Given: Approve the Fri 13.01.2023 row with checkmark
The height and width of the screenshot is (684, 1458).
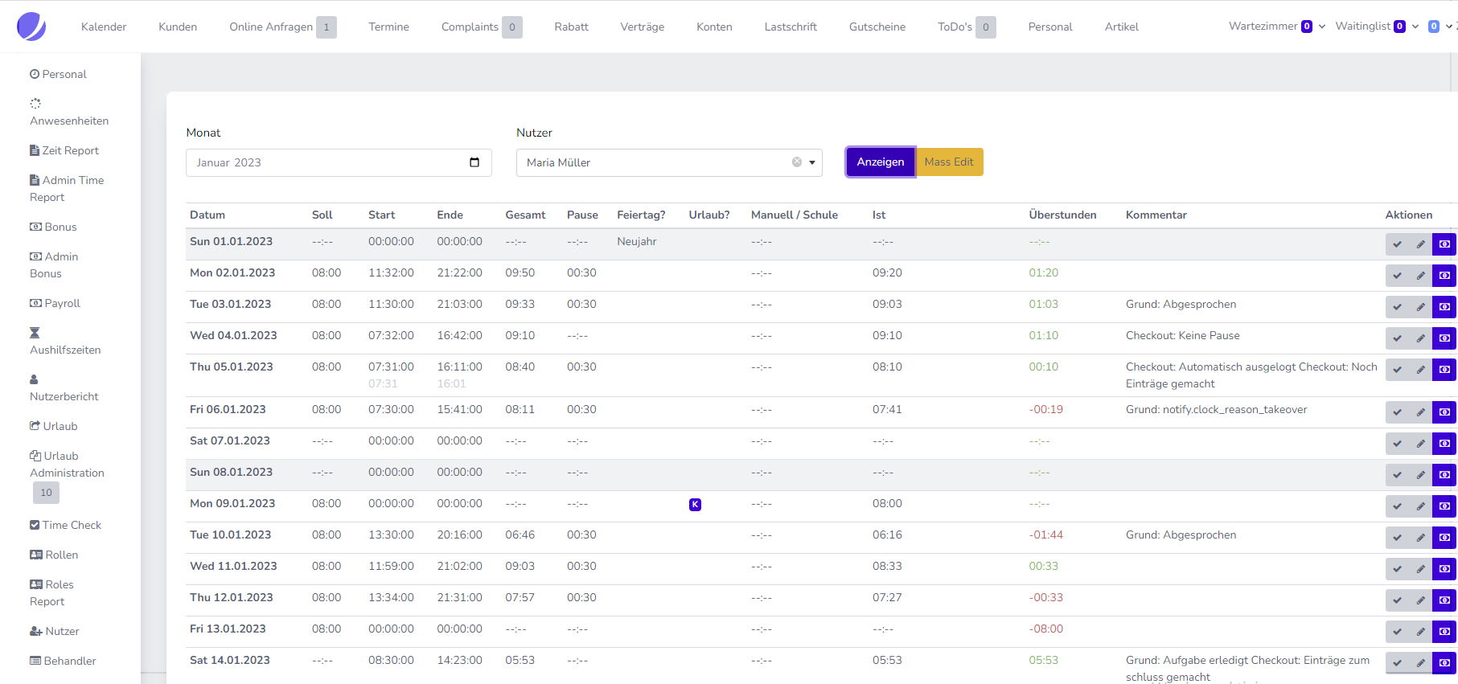Looking at the screenshot, I should [1397, 632].
